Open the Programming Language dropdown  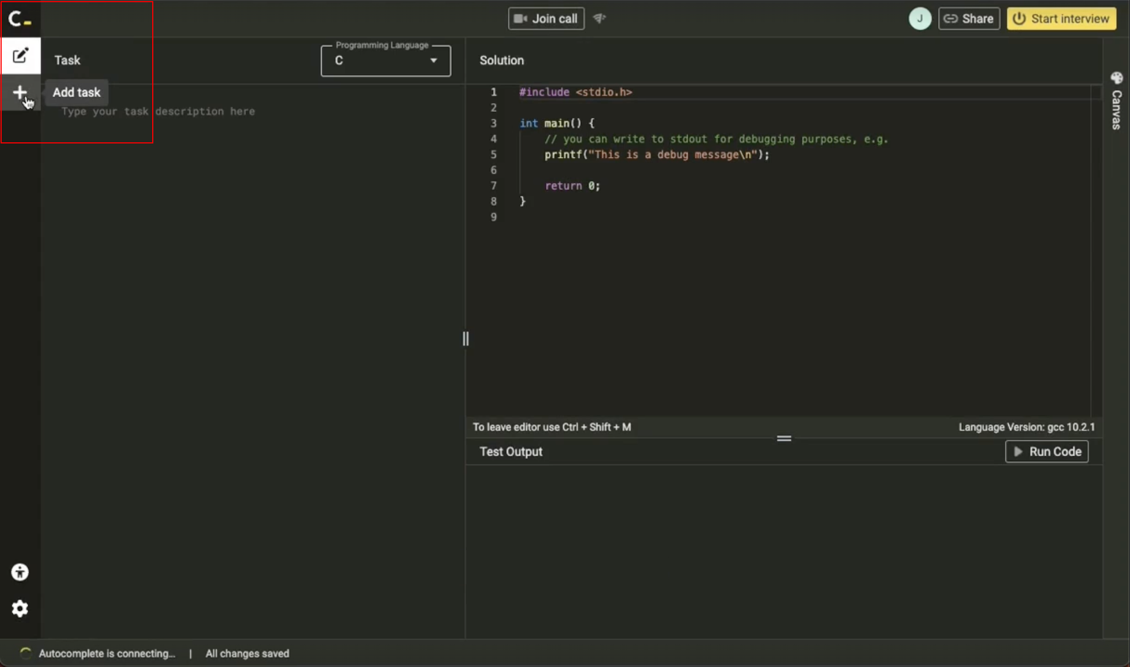[385, 61]
